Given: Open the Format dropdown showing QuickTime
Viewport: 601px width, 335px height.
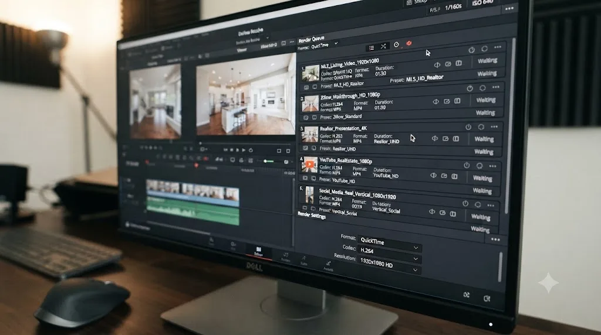Looking at the screenshot, I should point(390,243).
